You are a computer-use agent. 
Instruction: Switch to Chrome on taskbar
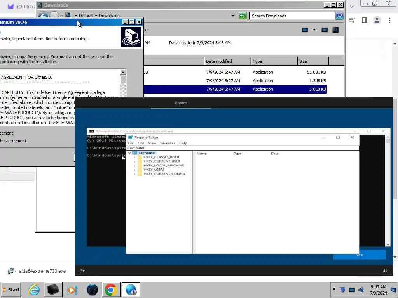[x=110, y=289]
